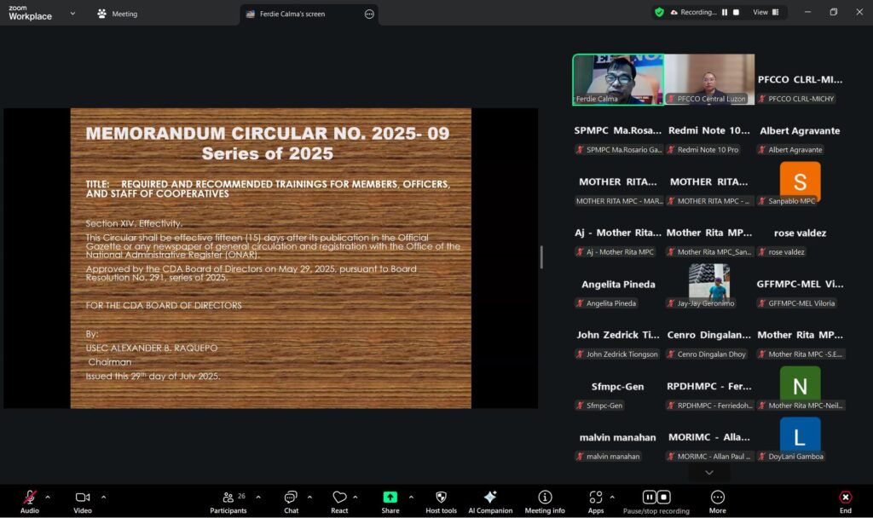The height and width of the screenshot is (518, 873).
Task: Open the View layout button
Action: tap(760, 12)
